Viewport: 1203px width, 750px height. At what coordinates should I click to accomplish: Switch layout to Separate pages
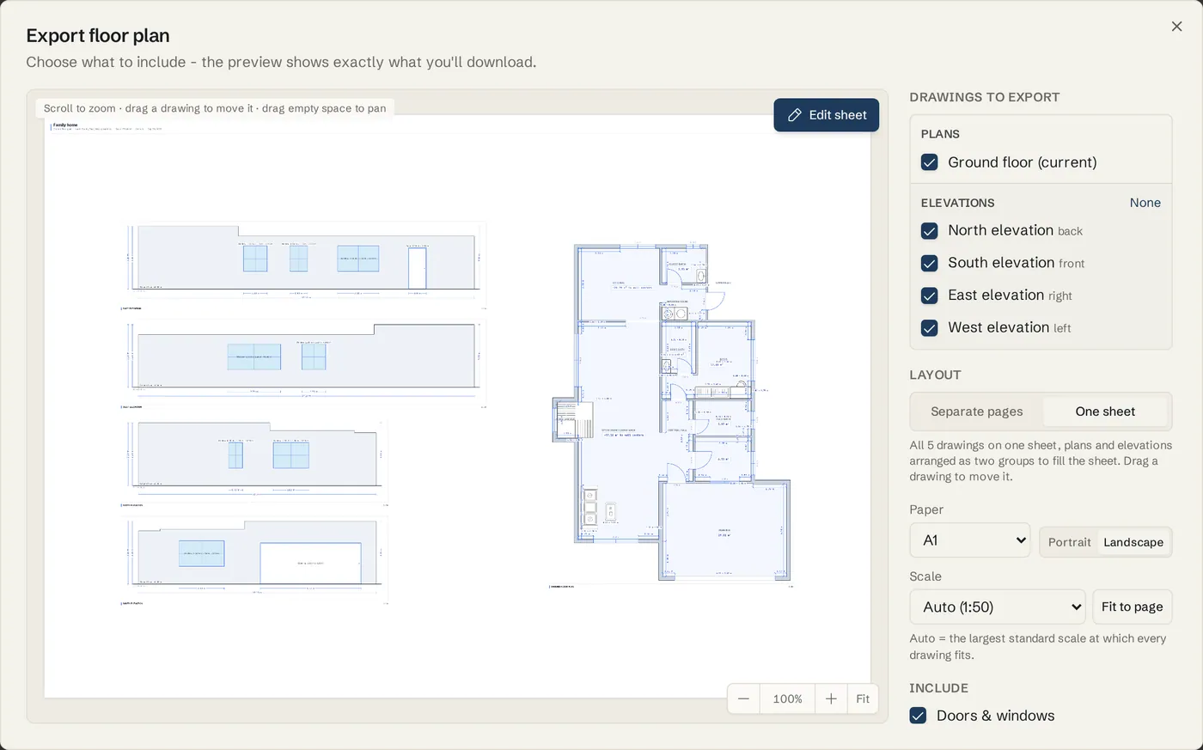point(976,412)
